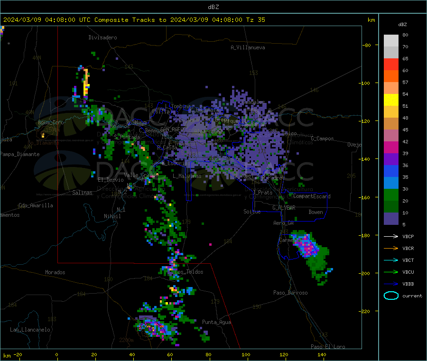Click the 'Agua_Toro' map label
Screen dimensions: 427x361
51,122
